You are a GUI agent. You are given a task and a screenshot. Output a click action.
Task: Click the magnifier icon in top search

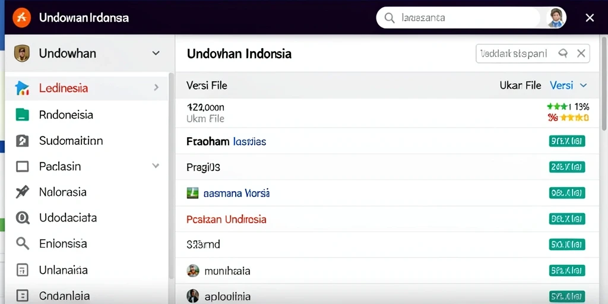(x=389, y=17)
